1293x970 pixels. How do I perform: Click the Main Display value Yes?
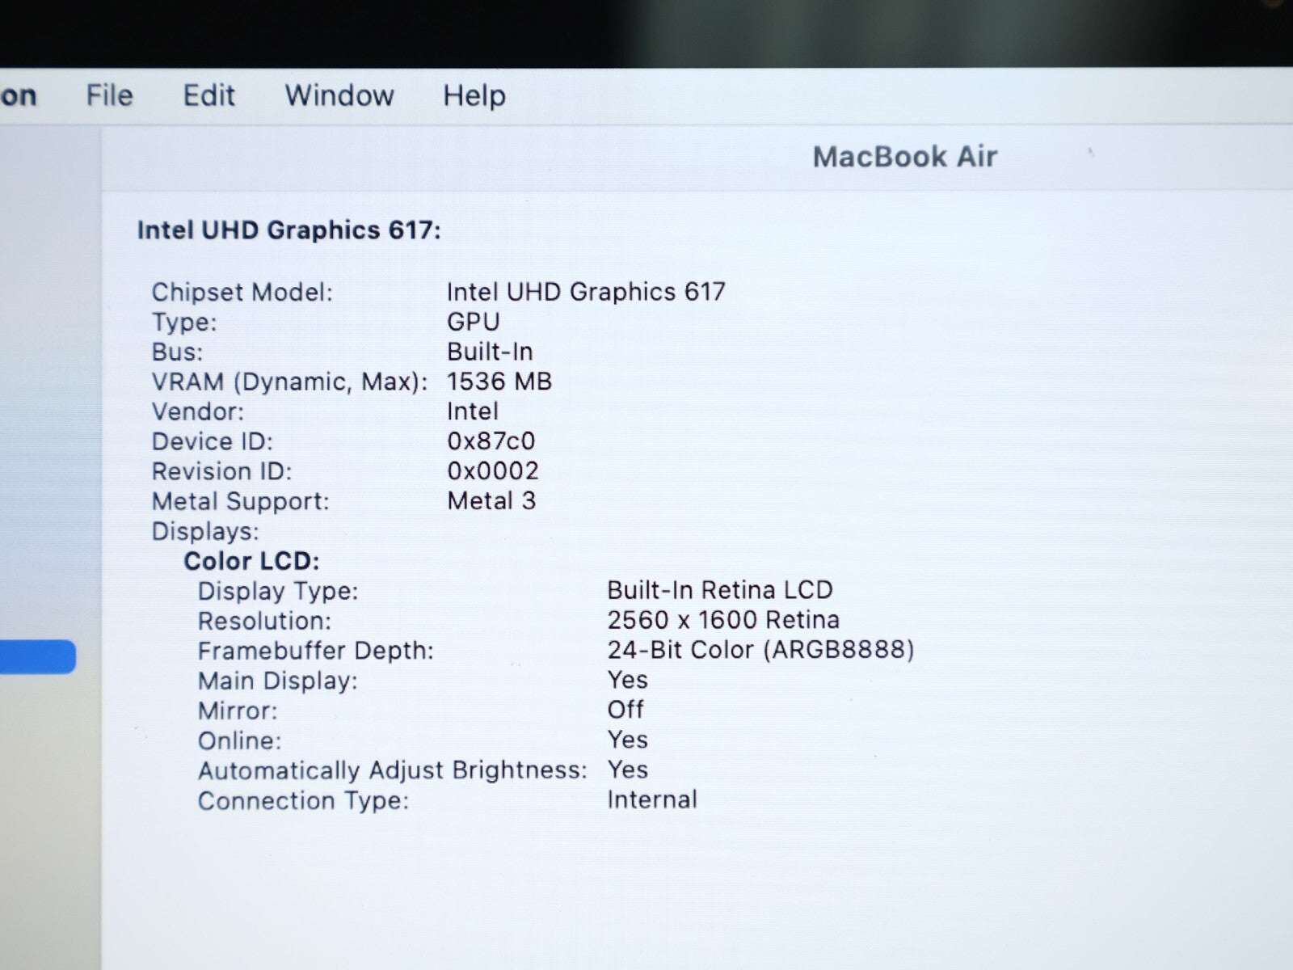[x=628, y=680]
